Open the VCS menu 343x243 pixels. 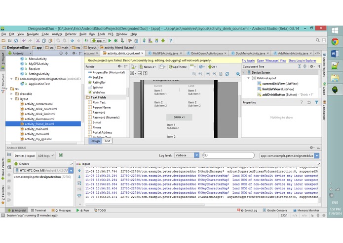[x=111, y=34]
